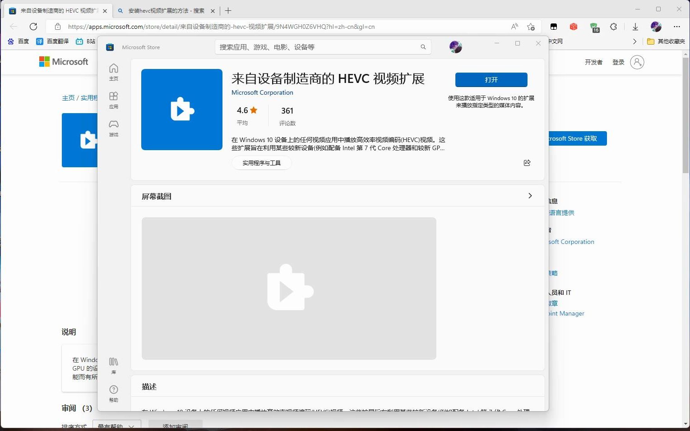Image resolution: width=690 pixels, height=431 pixels.
Task: Open Edge profile avatar
Action: 656,27
